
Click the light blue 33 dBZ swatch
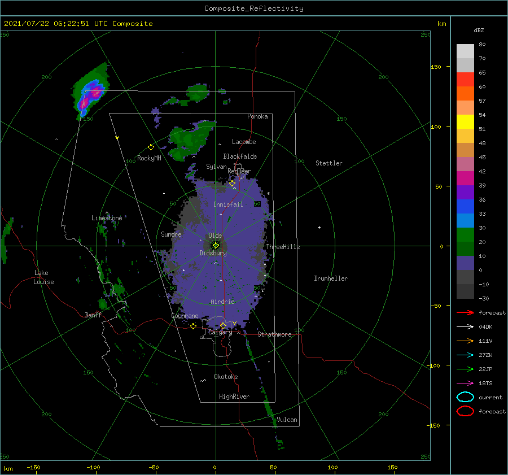pyautogui.click(x=465, y=221)
